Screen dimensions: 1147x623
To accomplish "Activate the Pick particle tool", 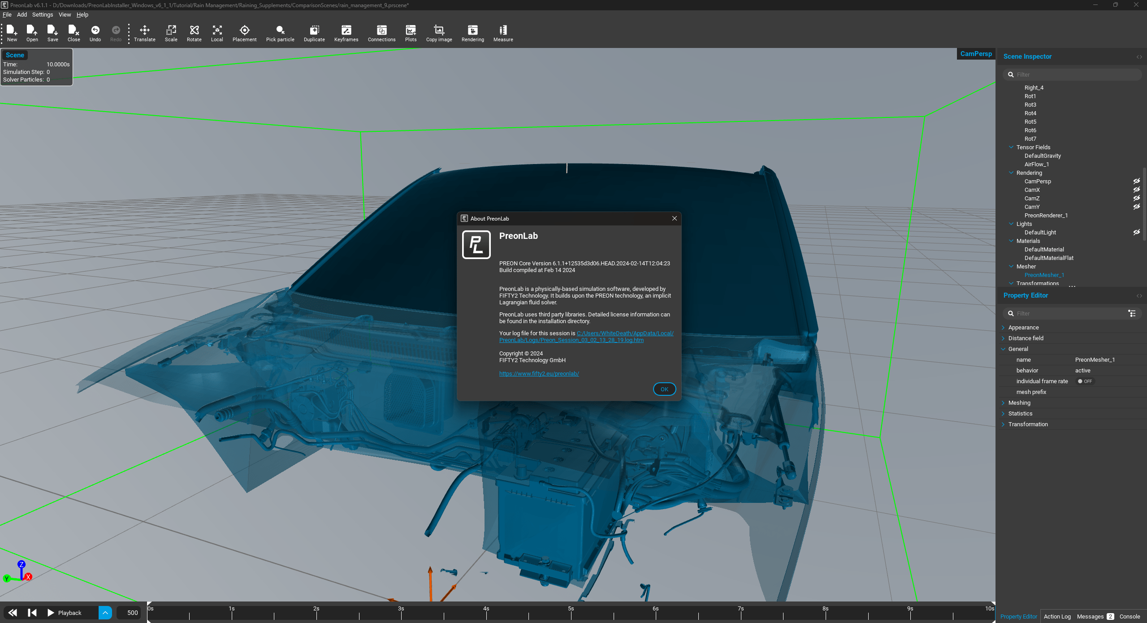I will click(x=280, y=33).
